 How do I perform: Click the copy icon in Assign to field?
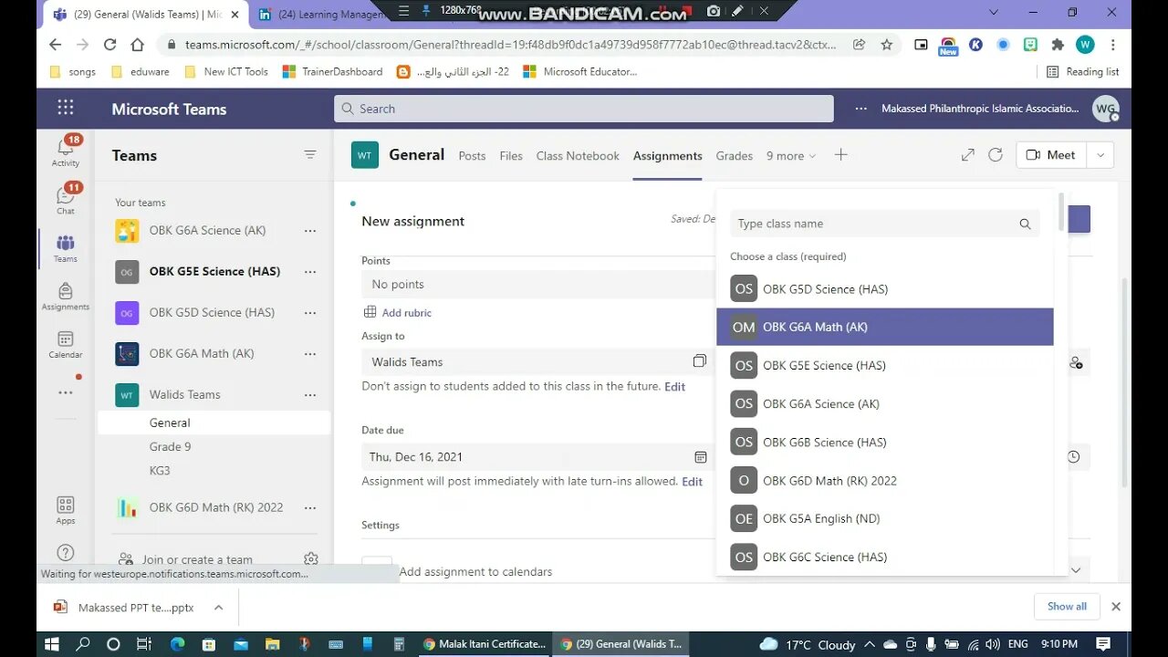[x=700, y=361]
